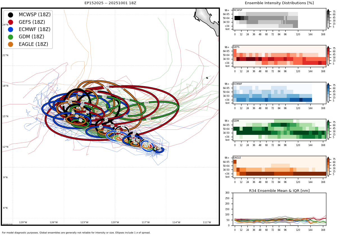Click the 'EAGLE' label inside orange heatmap
Viewport: 337px width, 235px height.
tap(237, 158)
